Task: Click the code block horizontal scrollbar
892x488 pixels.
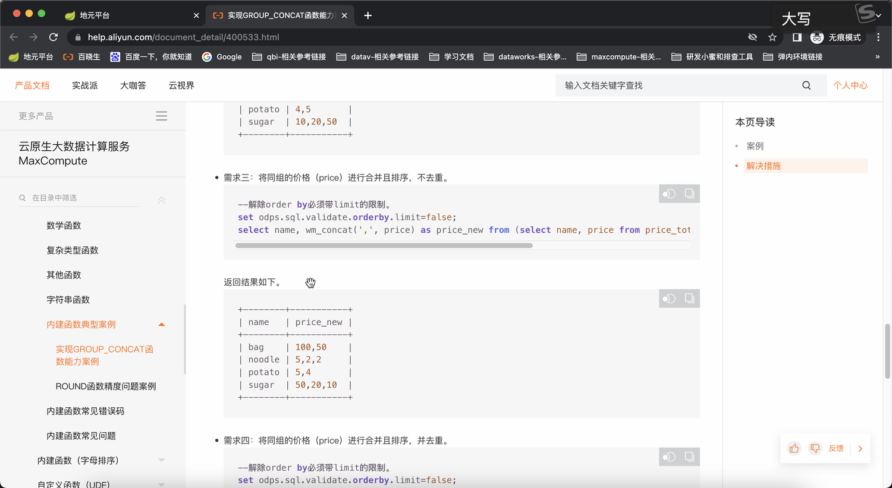Action: 384,245
